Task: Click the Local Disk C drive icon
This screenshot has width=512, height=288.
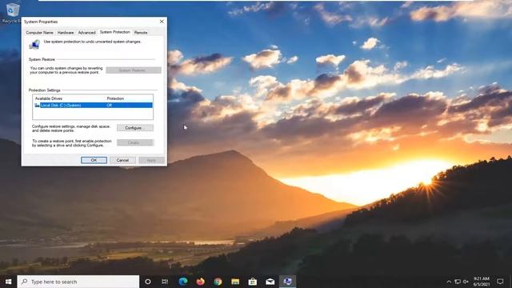Action: [37, 105]
